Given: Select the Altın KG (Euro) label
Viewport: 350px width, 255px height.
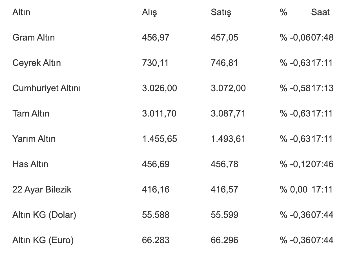Looking at the screenshot, I should 43,240.
